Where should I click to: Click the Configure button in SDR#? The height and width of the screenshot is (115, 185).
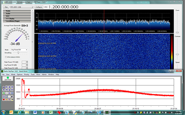(x=39, y=7)
